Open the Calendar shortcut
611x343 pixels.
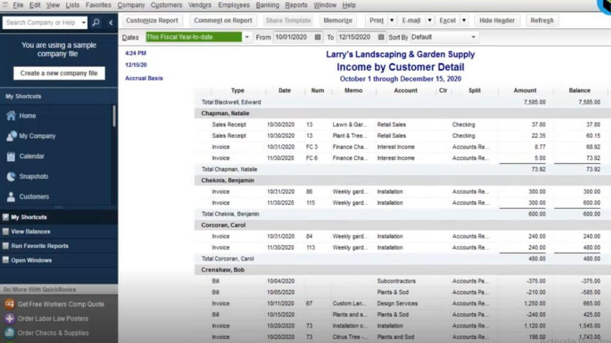pyautogui.click(x=32, y=156)
